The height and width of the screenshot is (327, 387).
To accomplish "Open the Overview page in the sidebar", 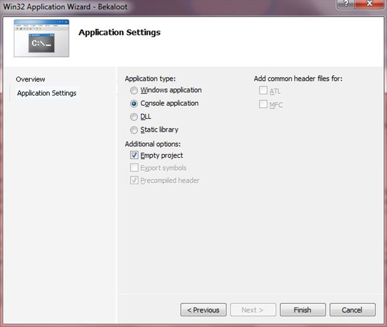I will point(30,79).
